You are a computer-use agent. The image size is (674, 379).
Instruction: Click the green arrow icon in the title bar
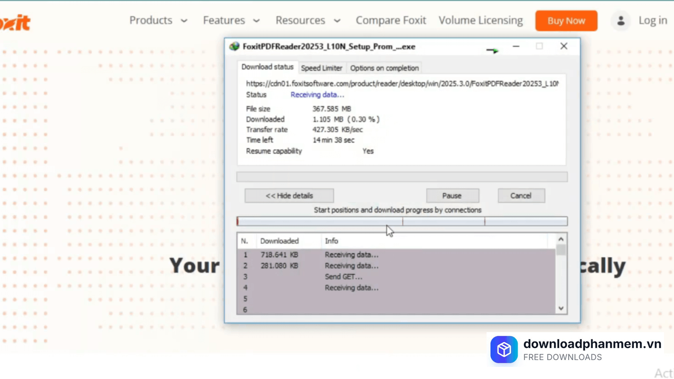(492, 51)
